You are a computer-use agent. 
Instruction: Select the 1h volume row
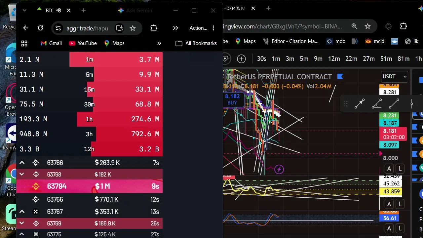[x=89, y=119]
